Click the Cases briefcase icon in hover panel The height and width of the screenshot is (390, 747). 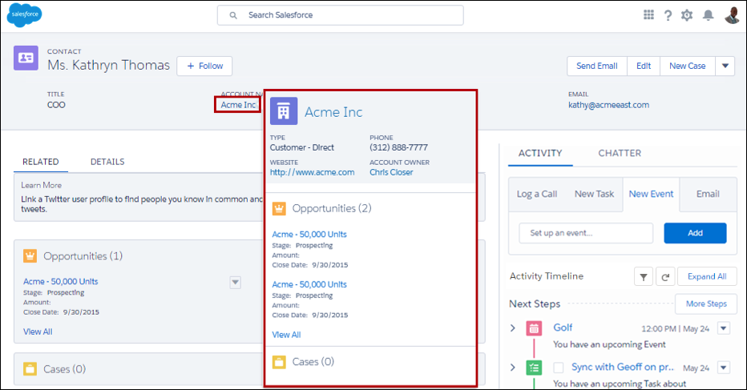click(279, 362)
